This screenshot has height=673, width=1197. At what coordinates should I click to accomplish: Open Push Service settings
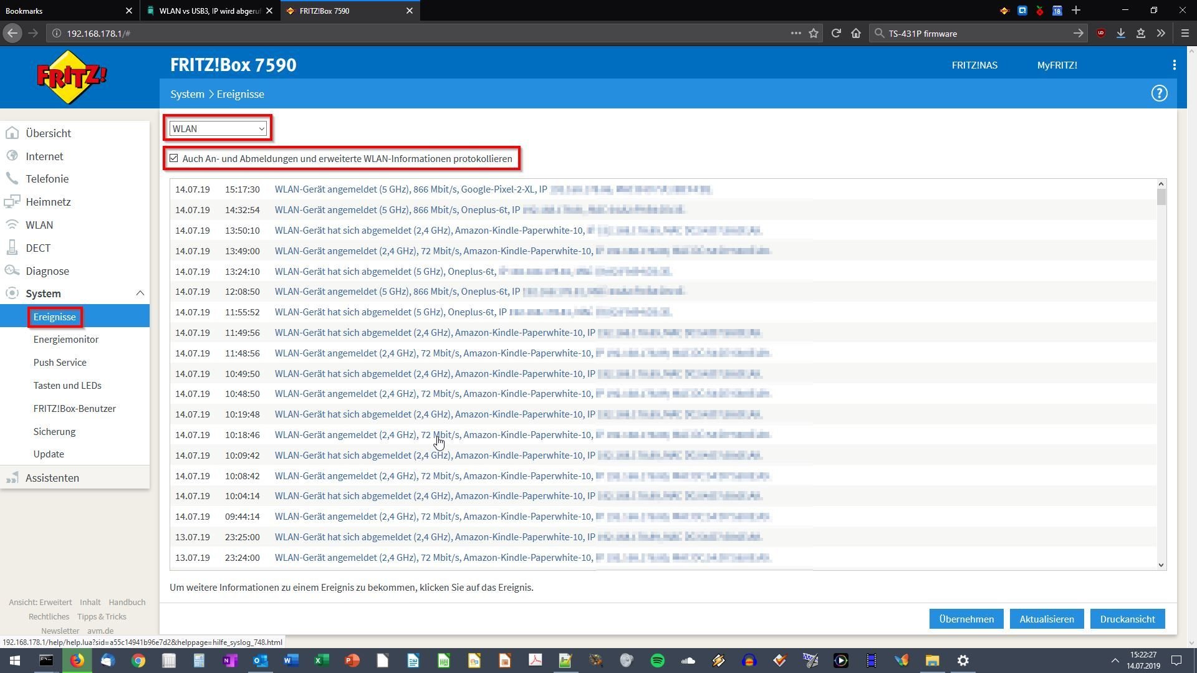(60, 363)
